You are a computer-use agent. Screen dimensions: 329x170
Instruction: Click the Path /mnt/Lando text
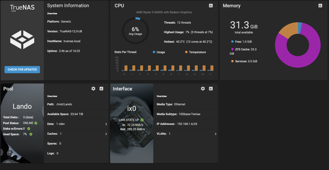(x=60, y=104)
